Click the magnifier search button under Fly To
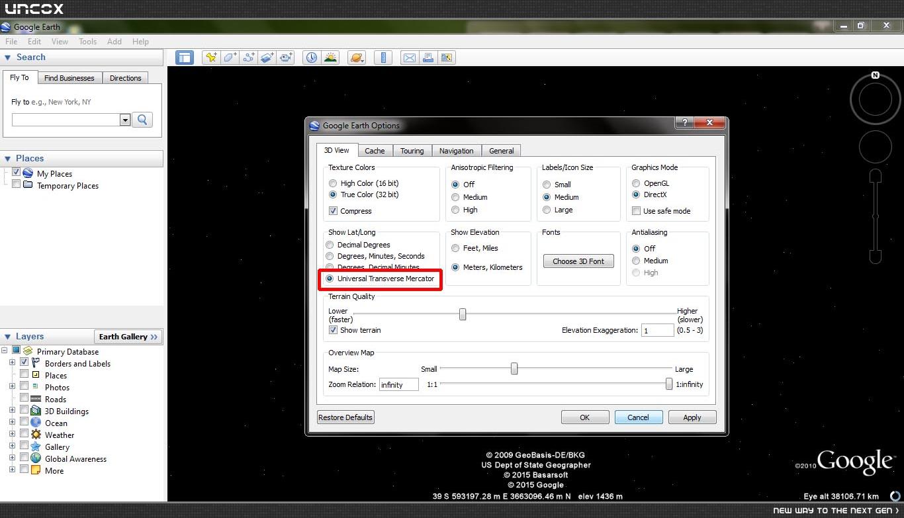 click(x=142, y=120)
